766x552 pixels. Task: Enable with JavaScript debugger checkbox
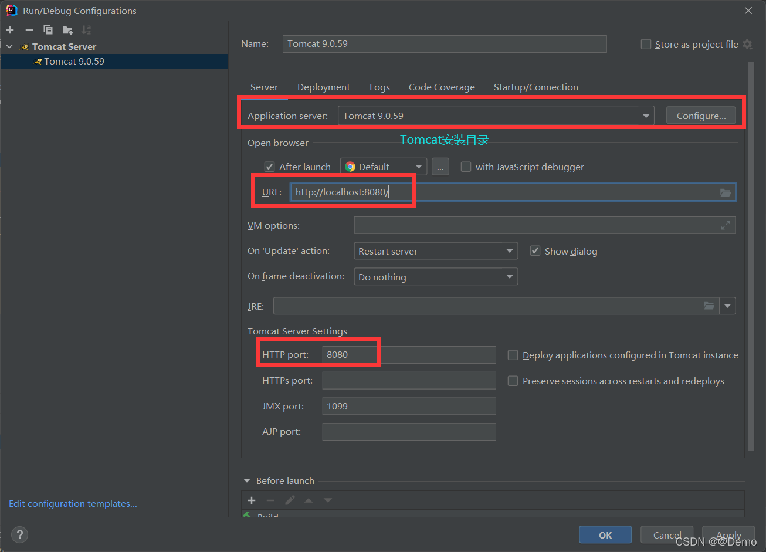[466, 167]
